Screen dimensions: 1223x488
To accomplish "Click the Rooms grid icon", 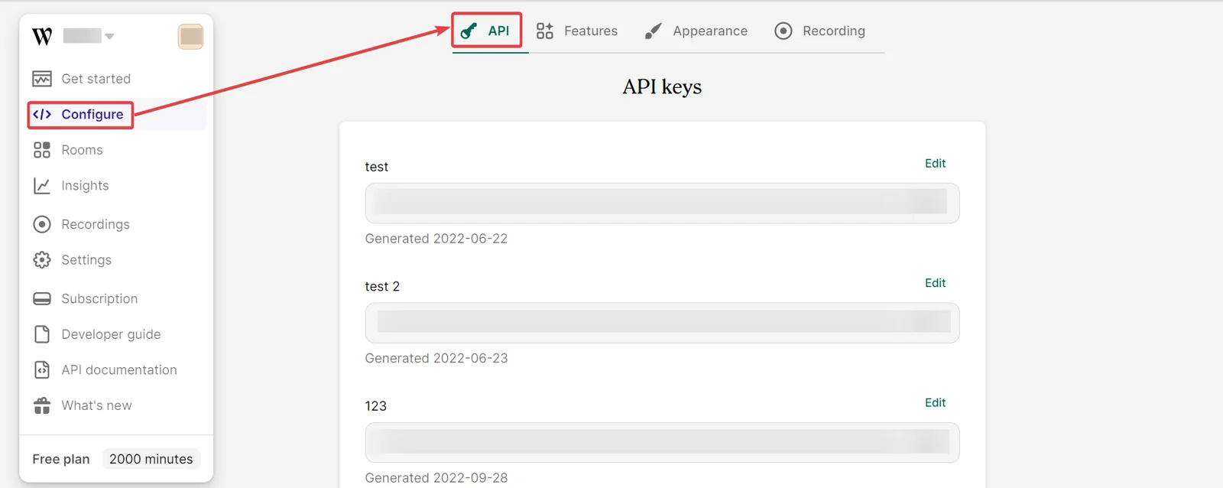I will [42, 150].
